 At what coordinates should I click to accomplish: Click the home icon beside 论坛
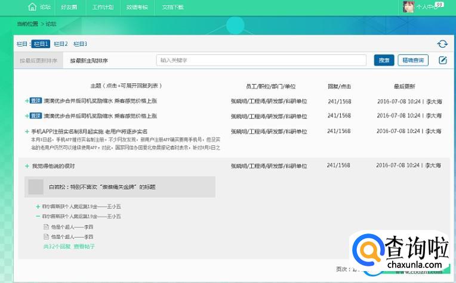pos(32,7)
